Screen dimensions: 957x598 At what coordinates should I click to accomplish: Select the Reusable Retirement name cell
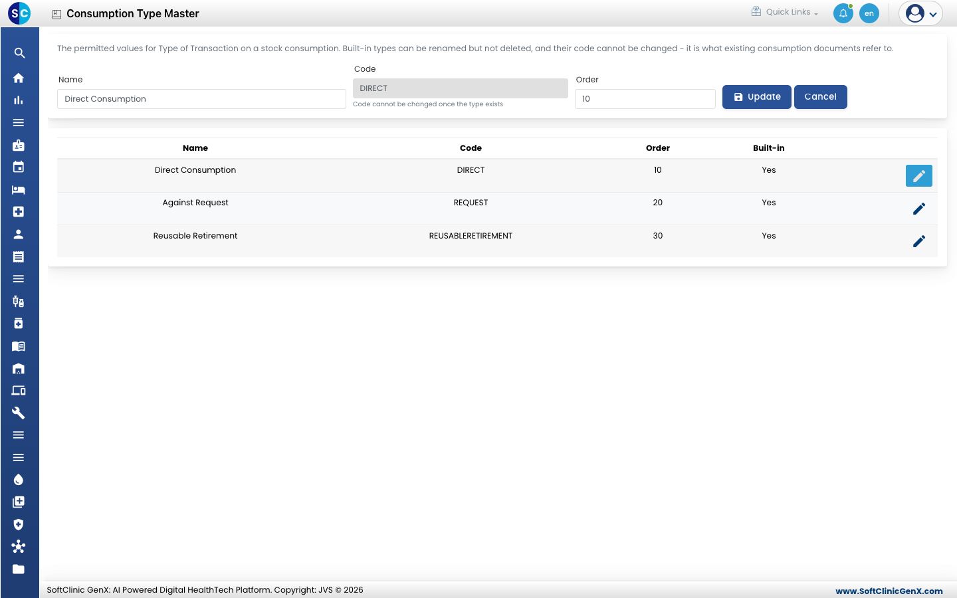[x=195, y=236]
